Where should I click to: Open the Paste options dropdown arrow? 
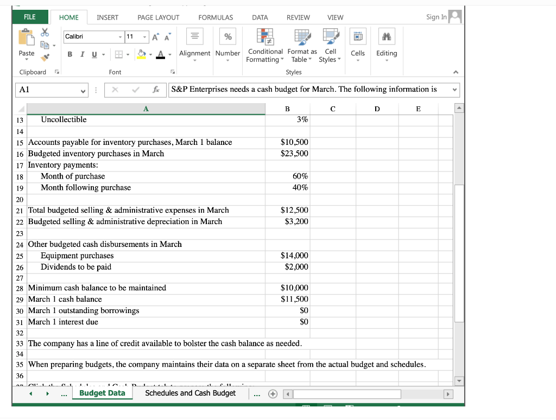pyautogui.click(x=27, y=59)
